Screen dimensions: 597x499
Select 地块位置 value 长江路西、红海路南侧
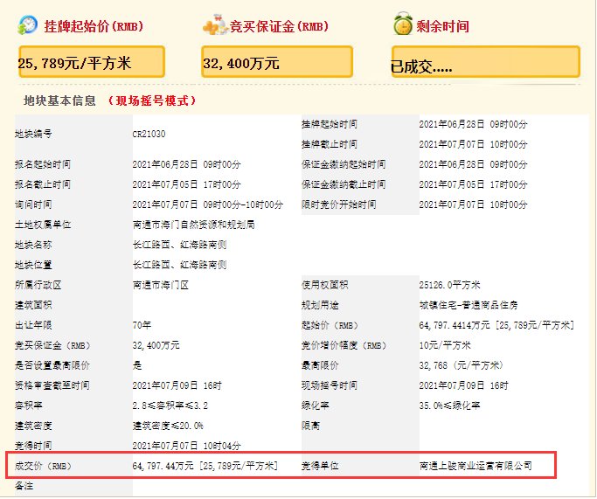180,265
